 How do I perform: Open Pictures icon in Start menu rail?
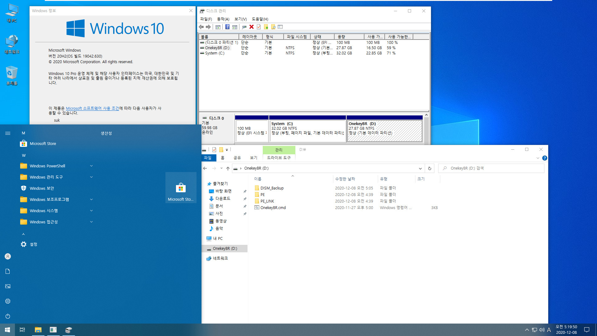tap(8, 286)
